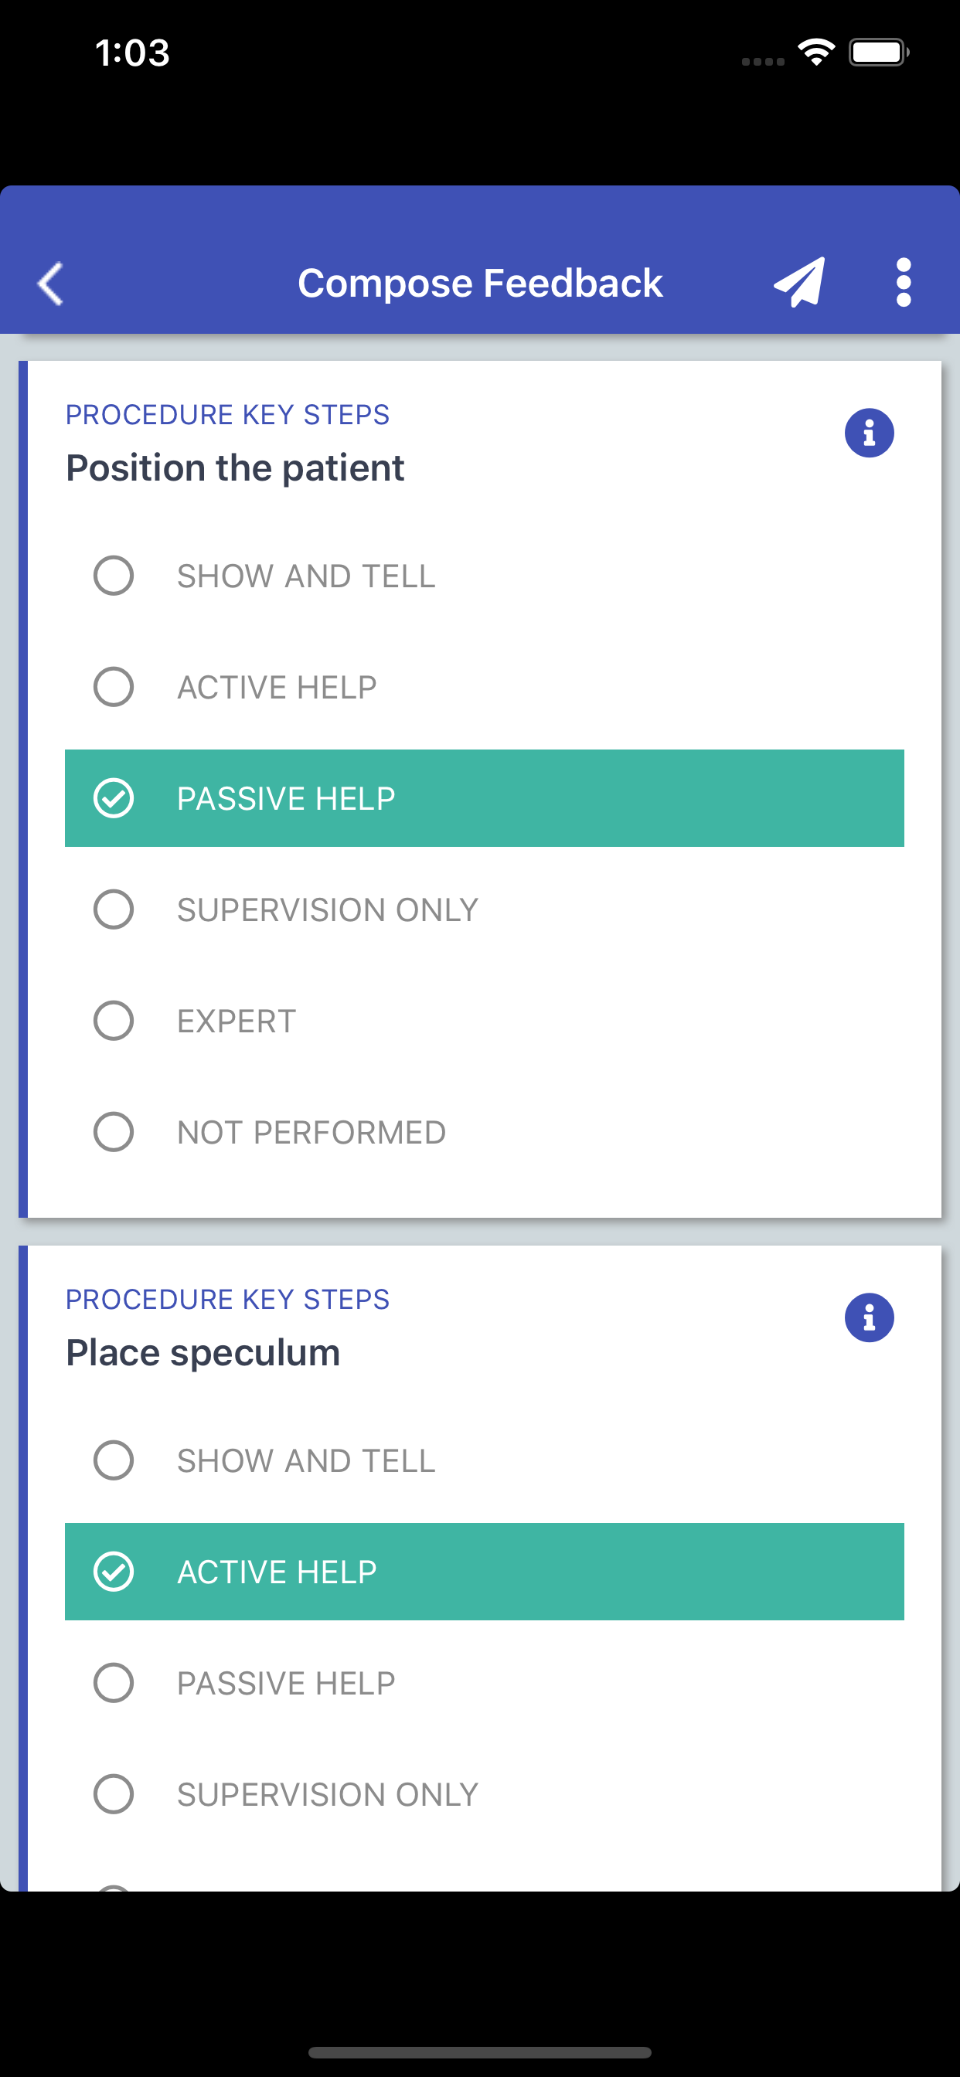Screen dimensions: 960x2077
Task: Tap the highlighted Passive Help row
Action: click(x=484, y=797)
